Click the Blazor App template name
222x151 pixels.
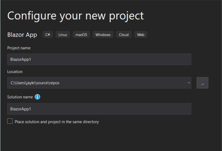[x=22, y=35]
